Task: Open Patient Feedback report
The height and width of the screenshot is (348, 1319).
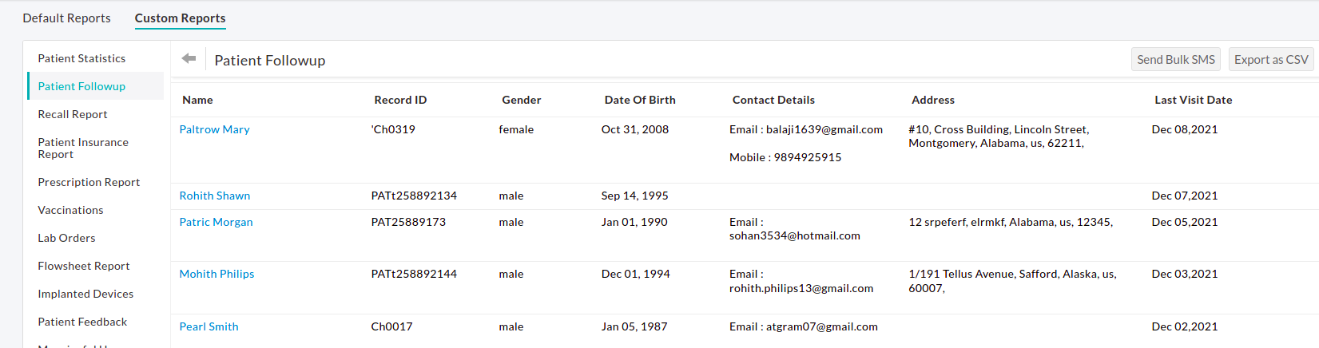Action: click(x=82, y=322)
